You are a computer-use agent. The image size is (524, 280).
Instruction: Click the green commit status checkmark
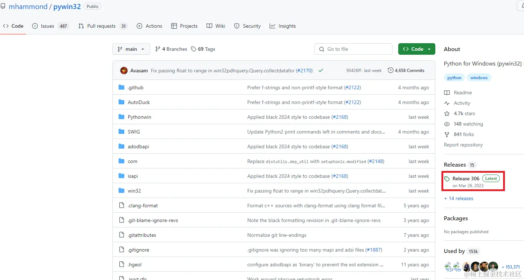click(321, 71)
